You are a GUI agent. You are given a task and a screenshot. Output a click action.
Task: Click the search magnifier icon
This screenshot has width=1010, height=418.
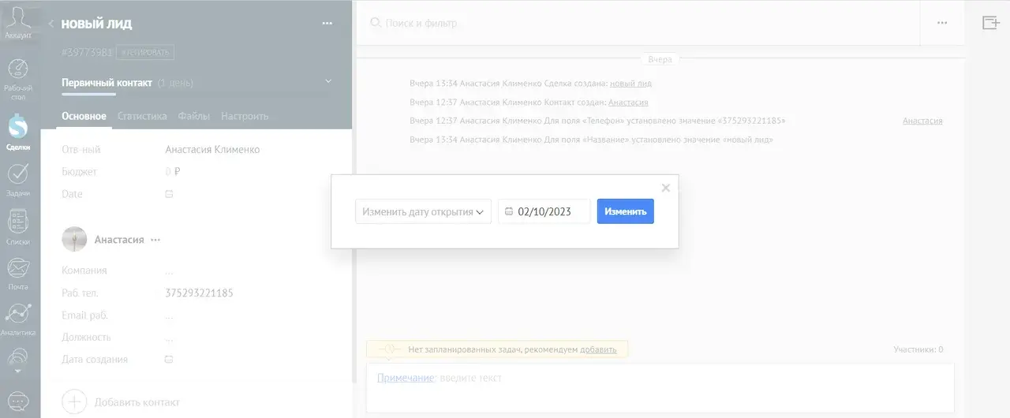[x=376, y=23]
